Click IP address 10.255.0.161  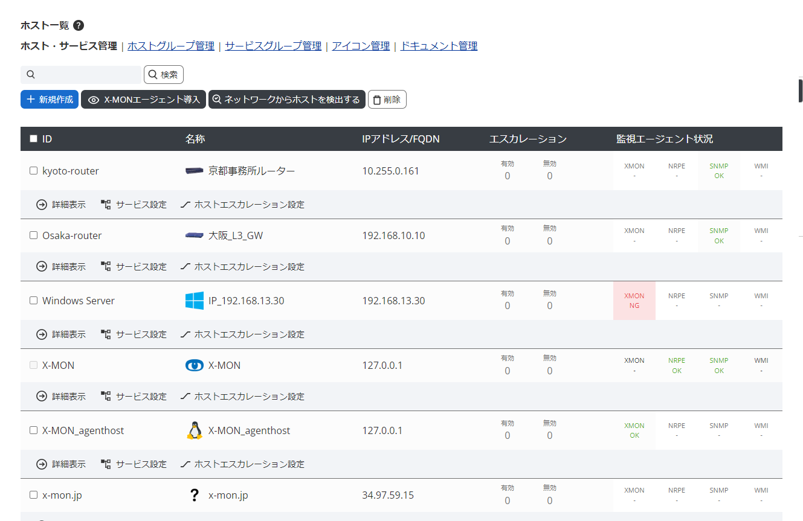(390, 171)
